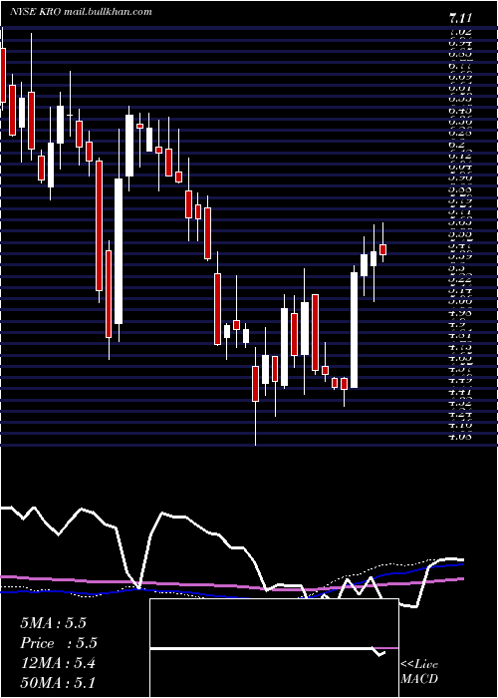Click the 'NYSE KRO mail.bullkhan.com' header text
The width and height of the screenshot is (498, 698).
(x=81, y=12)
